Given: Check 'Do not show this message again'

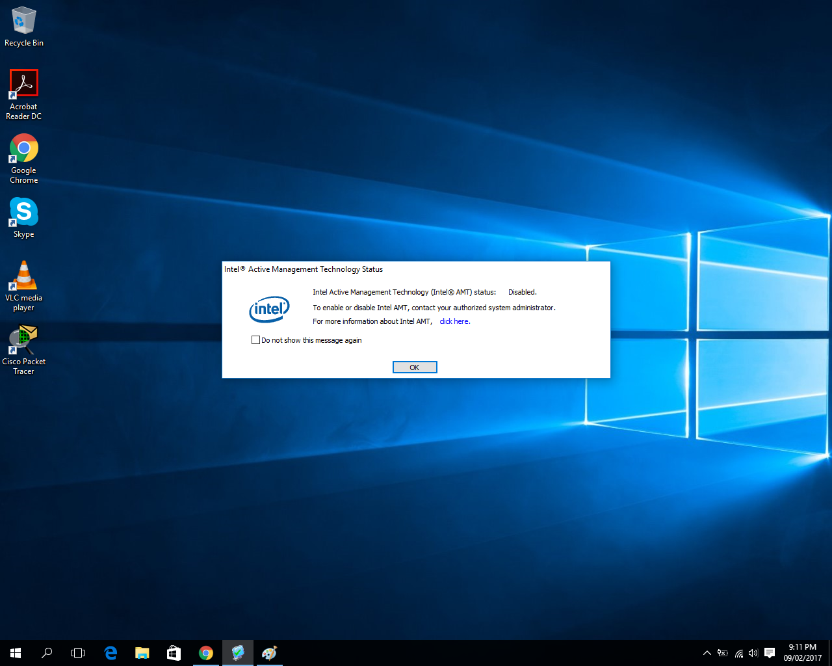Looking at the screenshot, I should coord(256,340).
